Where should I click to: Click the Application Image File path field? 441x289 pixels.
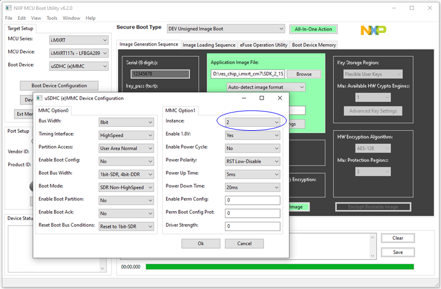coord(248,74)
